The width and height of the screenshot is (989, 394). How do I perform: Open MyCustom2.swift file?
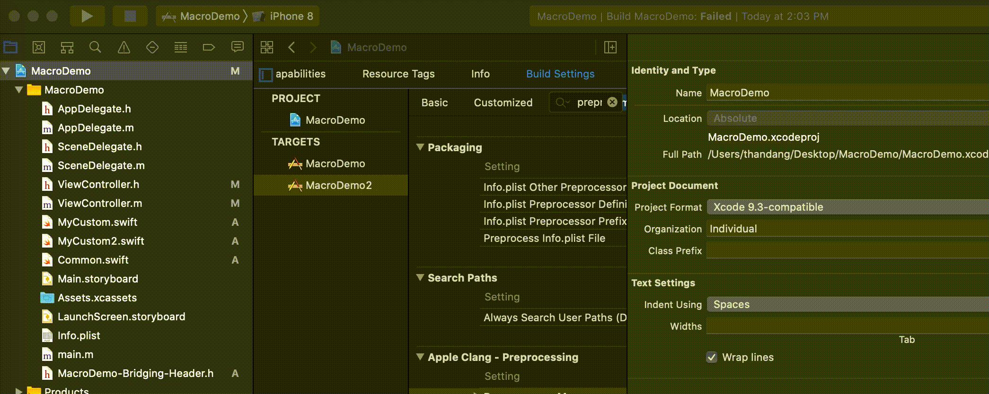[101, 241]
